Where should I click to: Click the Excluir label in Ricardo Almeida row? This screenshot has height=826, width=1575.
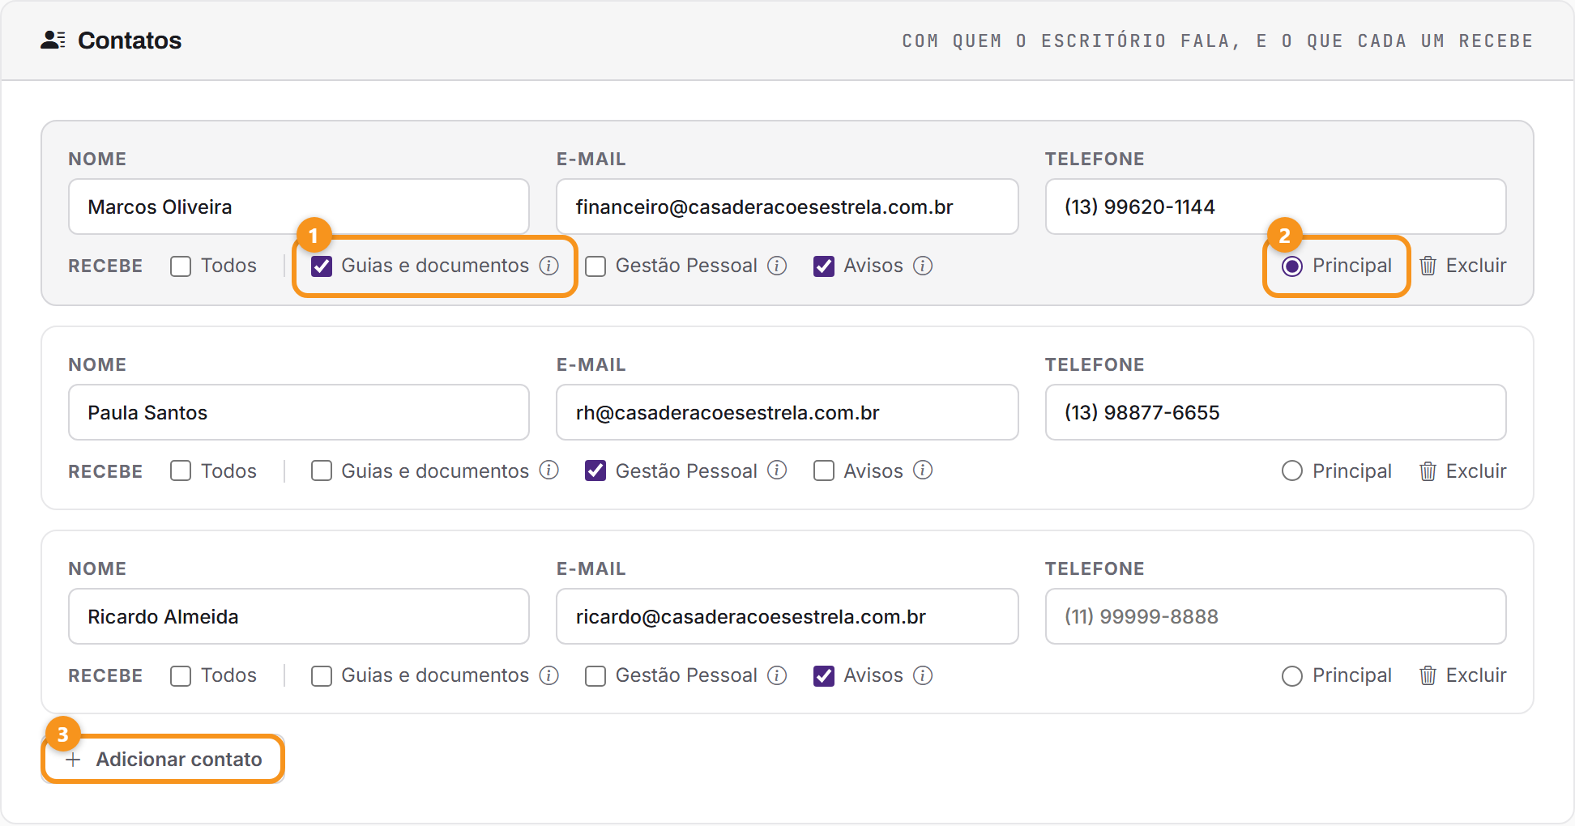pos(1476,675)
